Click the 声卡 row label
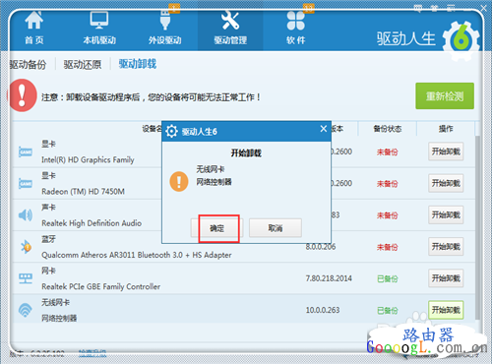This screenshot has width=492, height=364. tap(48, 208)
